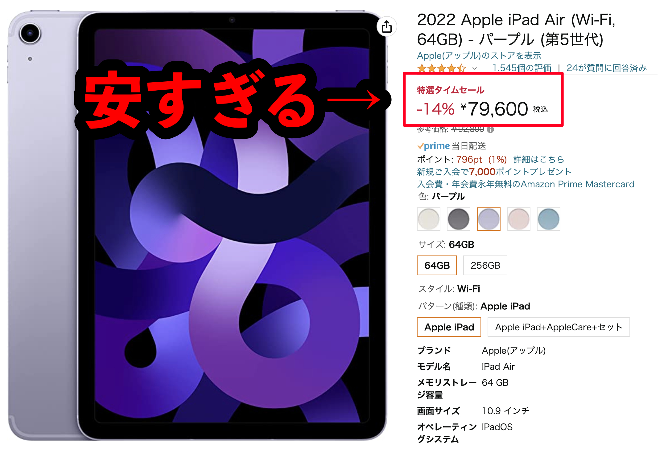The image size is (668, 449).
Task: Select the space gray color swatch
Action: pos(458,219)
